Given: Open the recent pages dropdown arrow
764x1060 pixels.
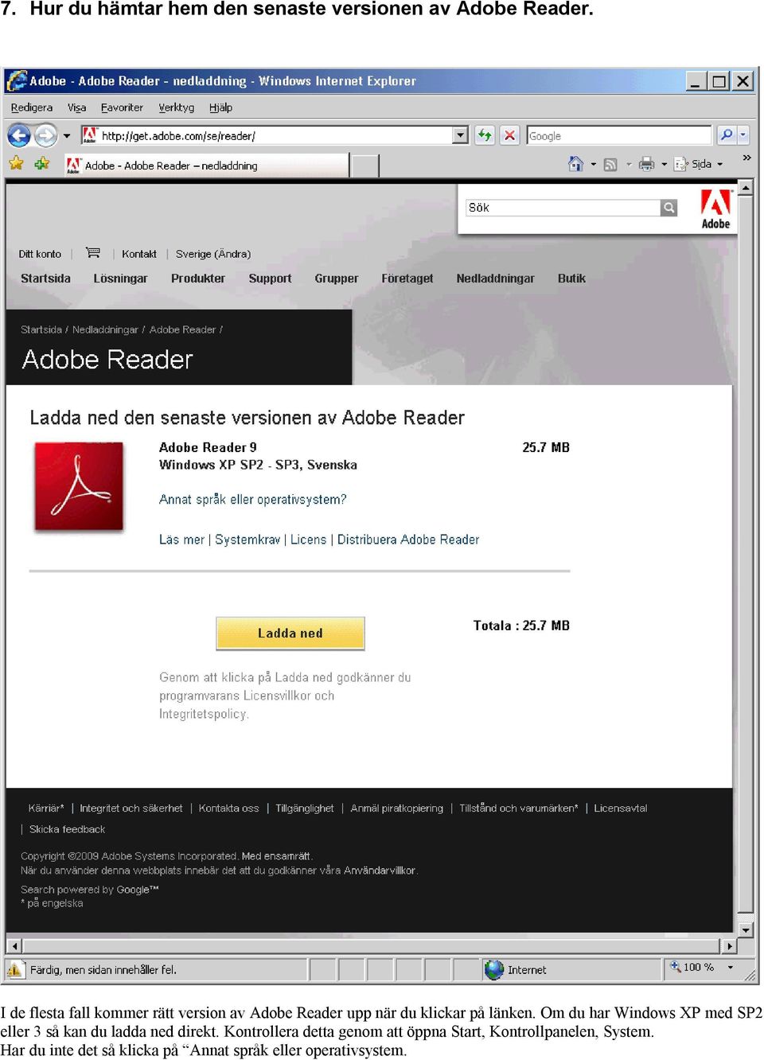Looking at the screenshot, I should point(67,136).
